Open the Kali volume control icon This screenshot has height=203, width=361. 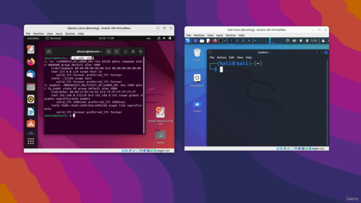(x=294, y=41)
